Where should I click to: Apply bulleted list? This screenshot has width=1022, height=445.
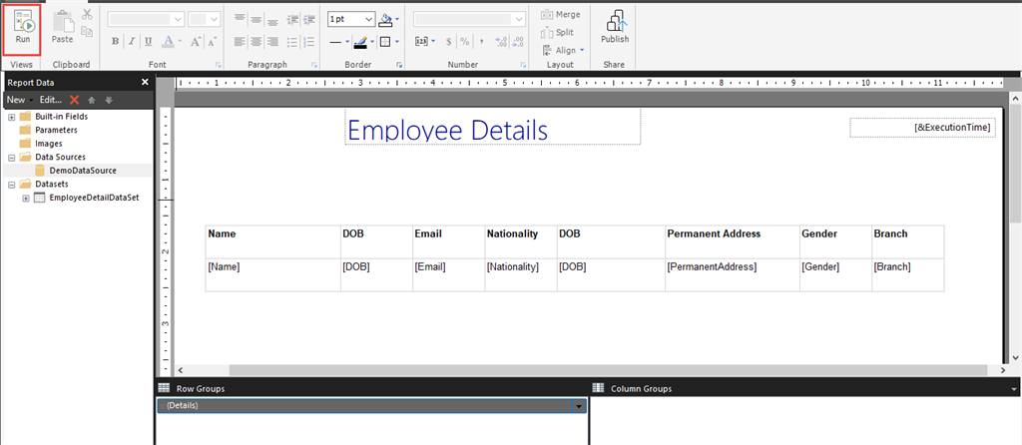pos(292,42)
